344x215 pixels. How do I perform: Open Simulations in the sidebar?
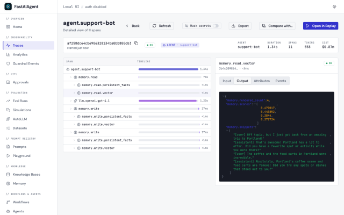click(28, 110)
